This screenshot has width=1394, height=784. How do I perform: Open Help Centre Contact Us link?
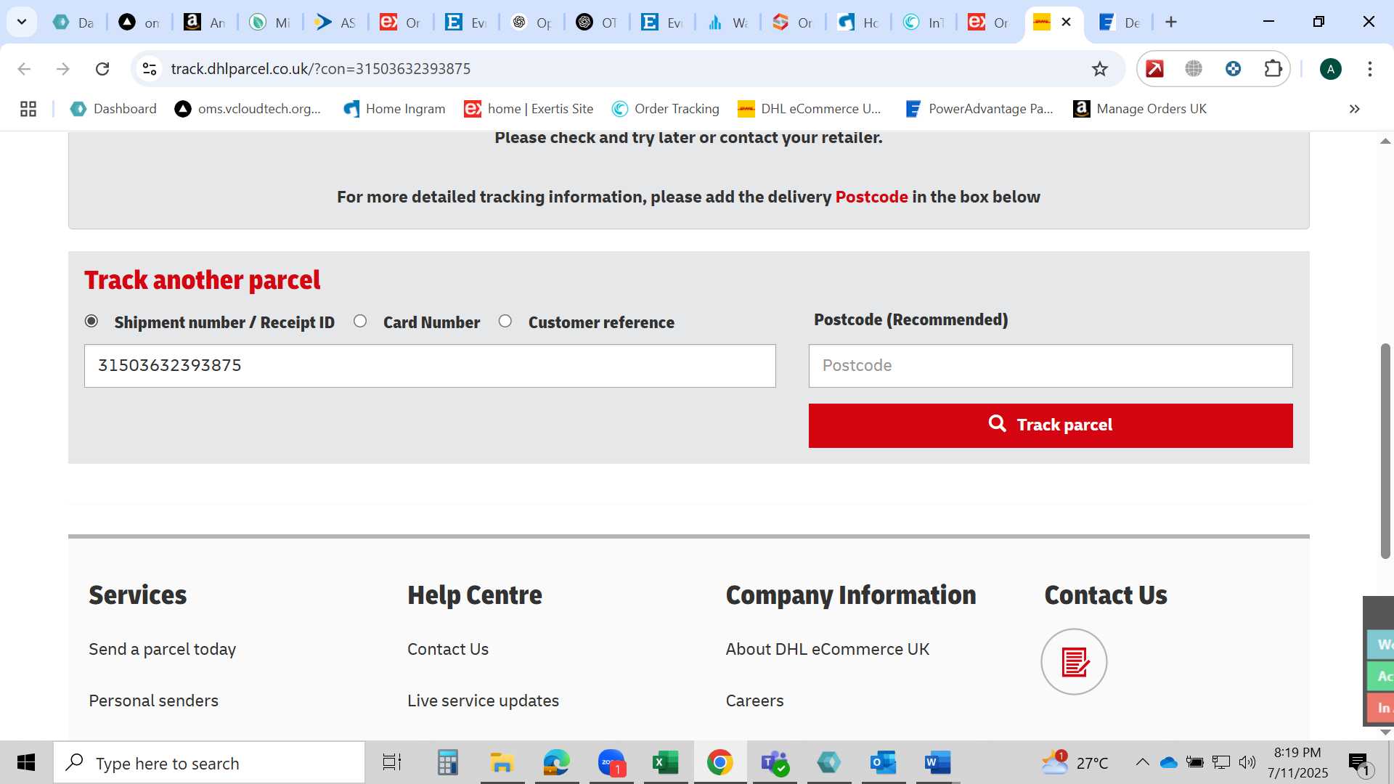tap(448, 649)
